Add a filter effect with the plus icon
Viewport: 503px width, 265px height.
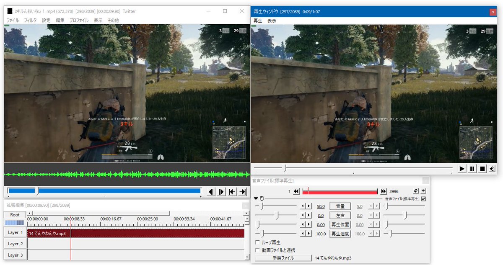[x=423, y=191]
